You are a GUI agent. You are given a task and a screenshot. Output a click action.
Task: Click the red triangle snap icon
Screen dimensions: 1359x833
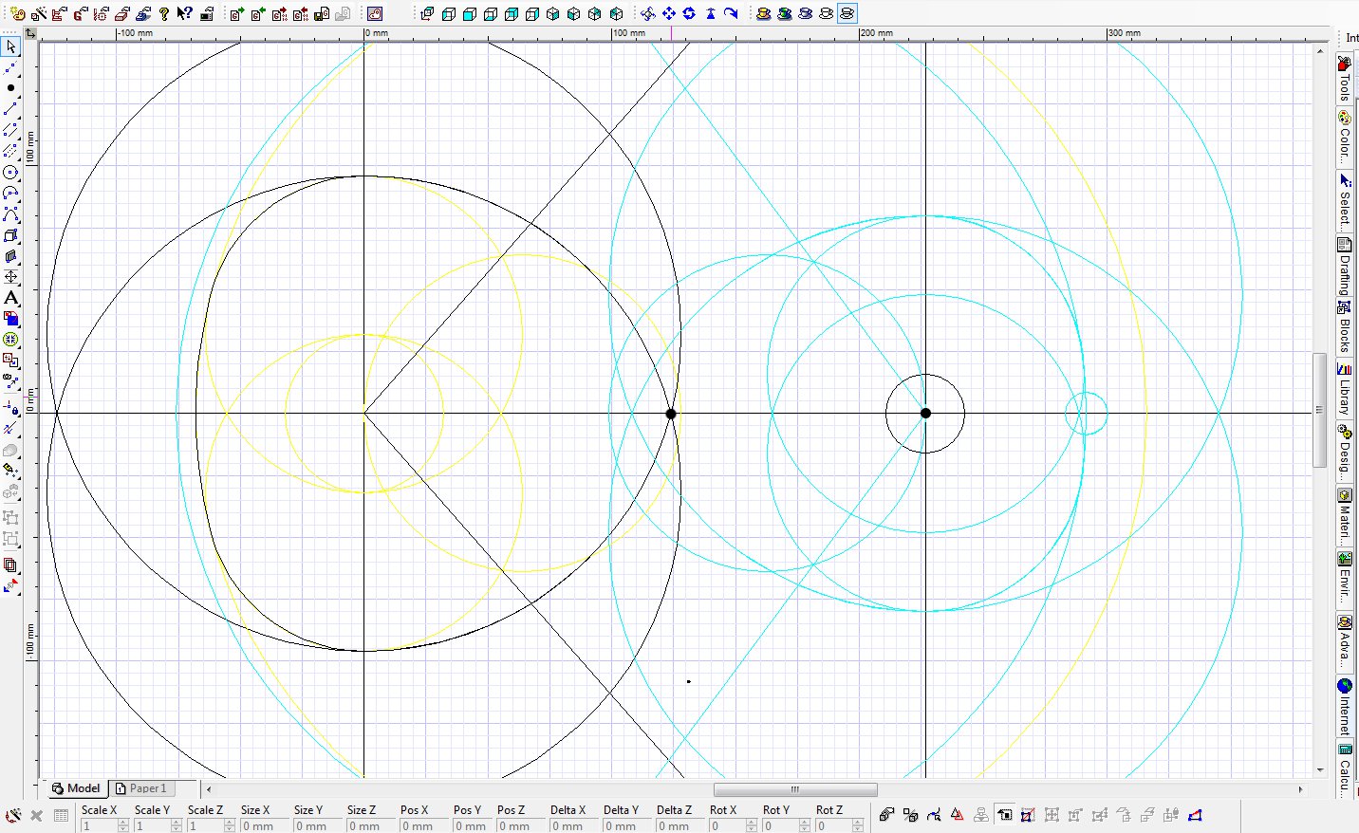coord(957,815)
